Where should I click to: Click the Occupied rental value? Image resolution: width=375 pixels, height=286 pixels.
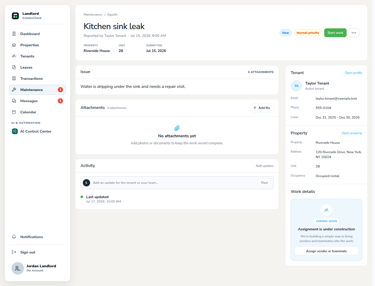(x=327, y=176)
